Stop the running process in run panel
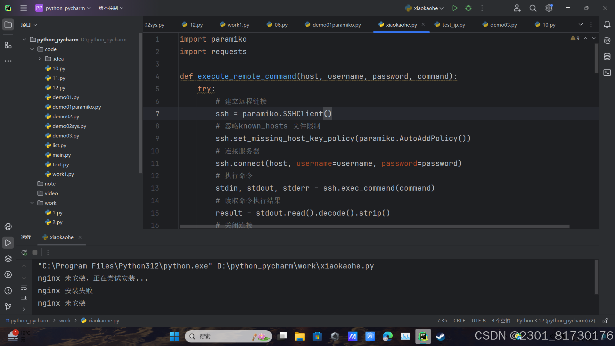The width and height of the screenshot is (615, 346). pos(35,252)
